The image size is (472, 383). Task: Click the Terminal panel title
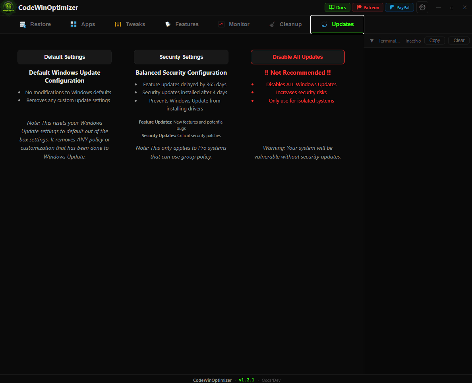[389, 41]
